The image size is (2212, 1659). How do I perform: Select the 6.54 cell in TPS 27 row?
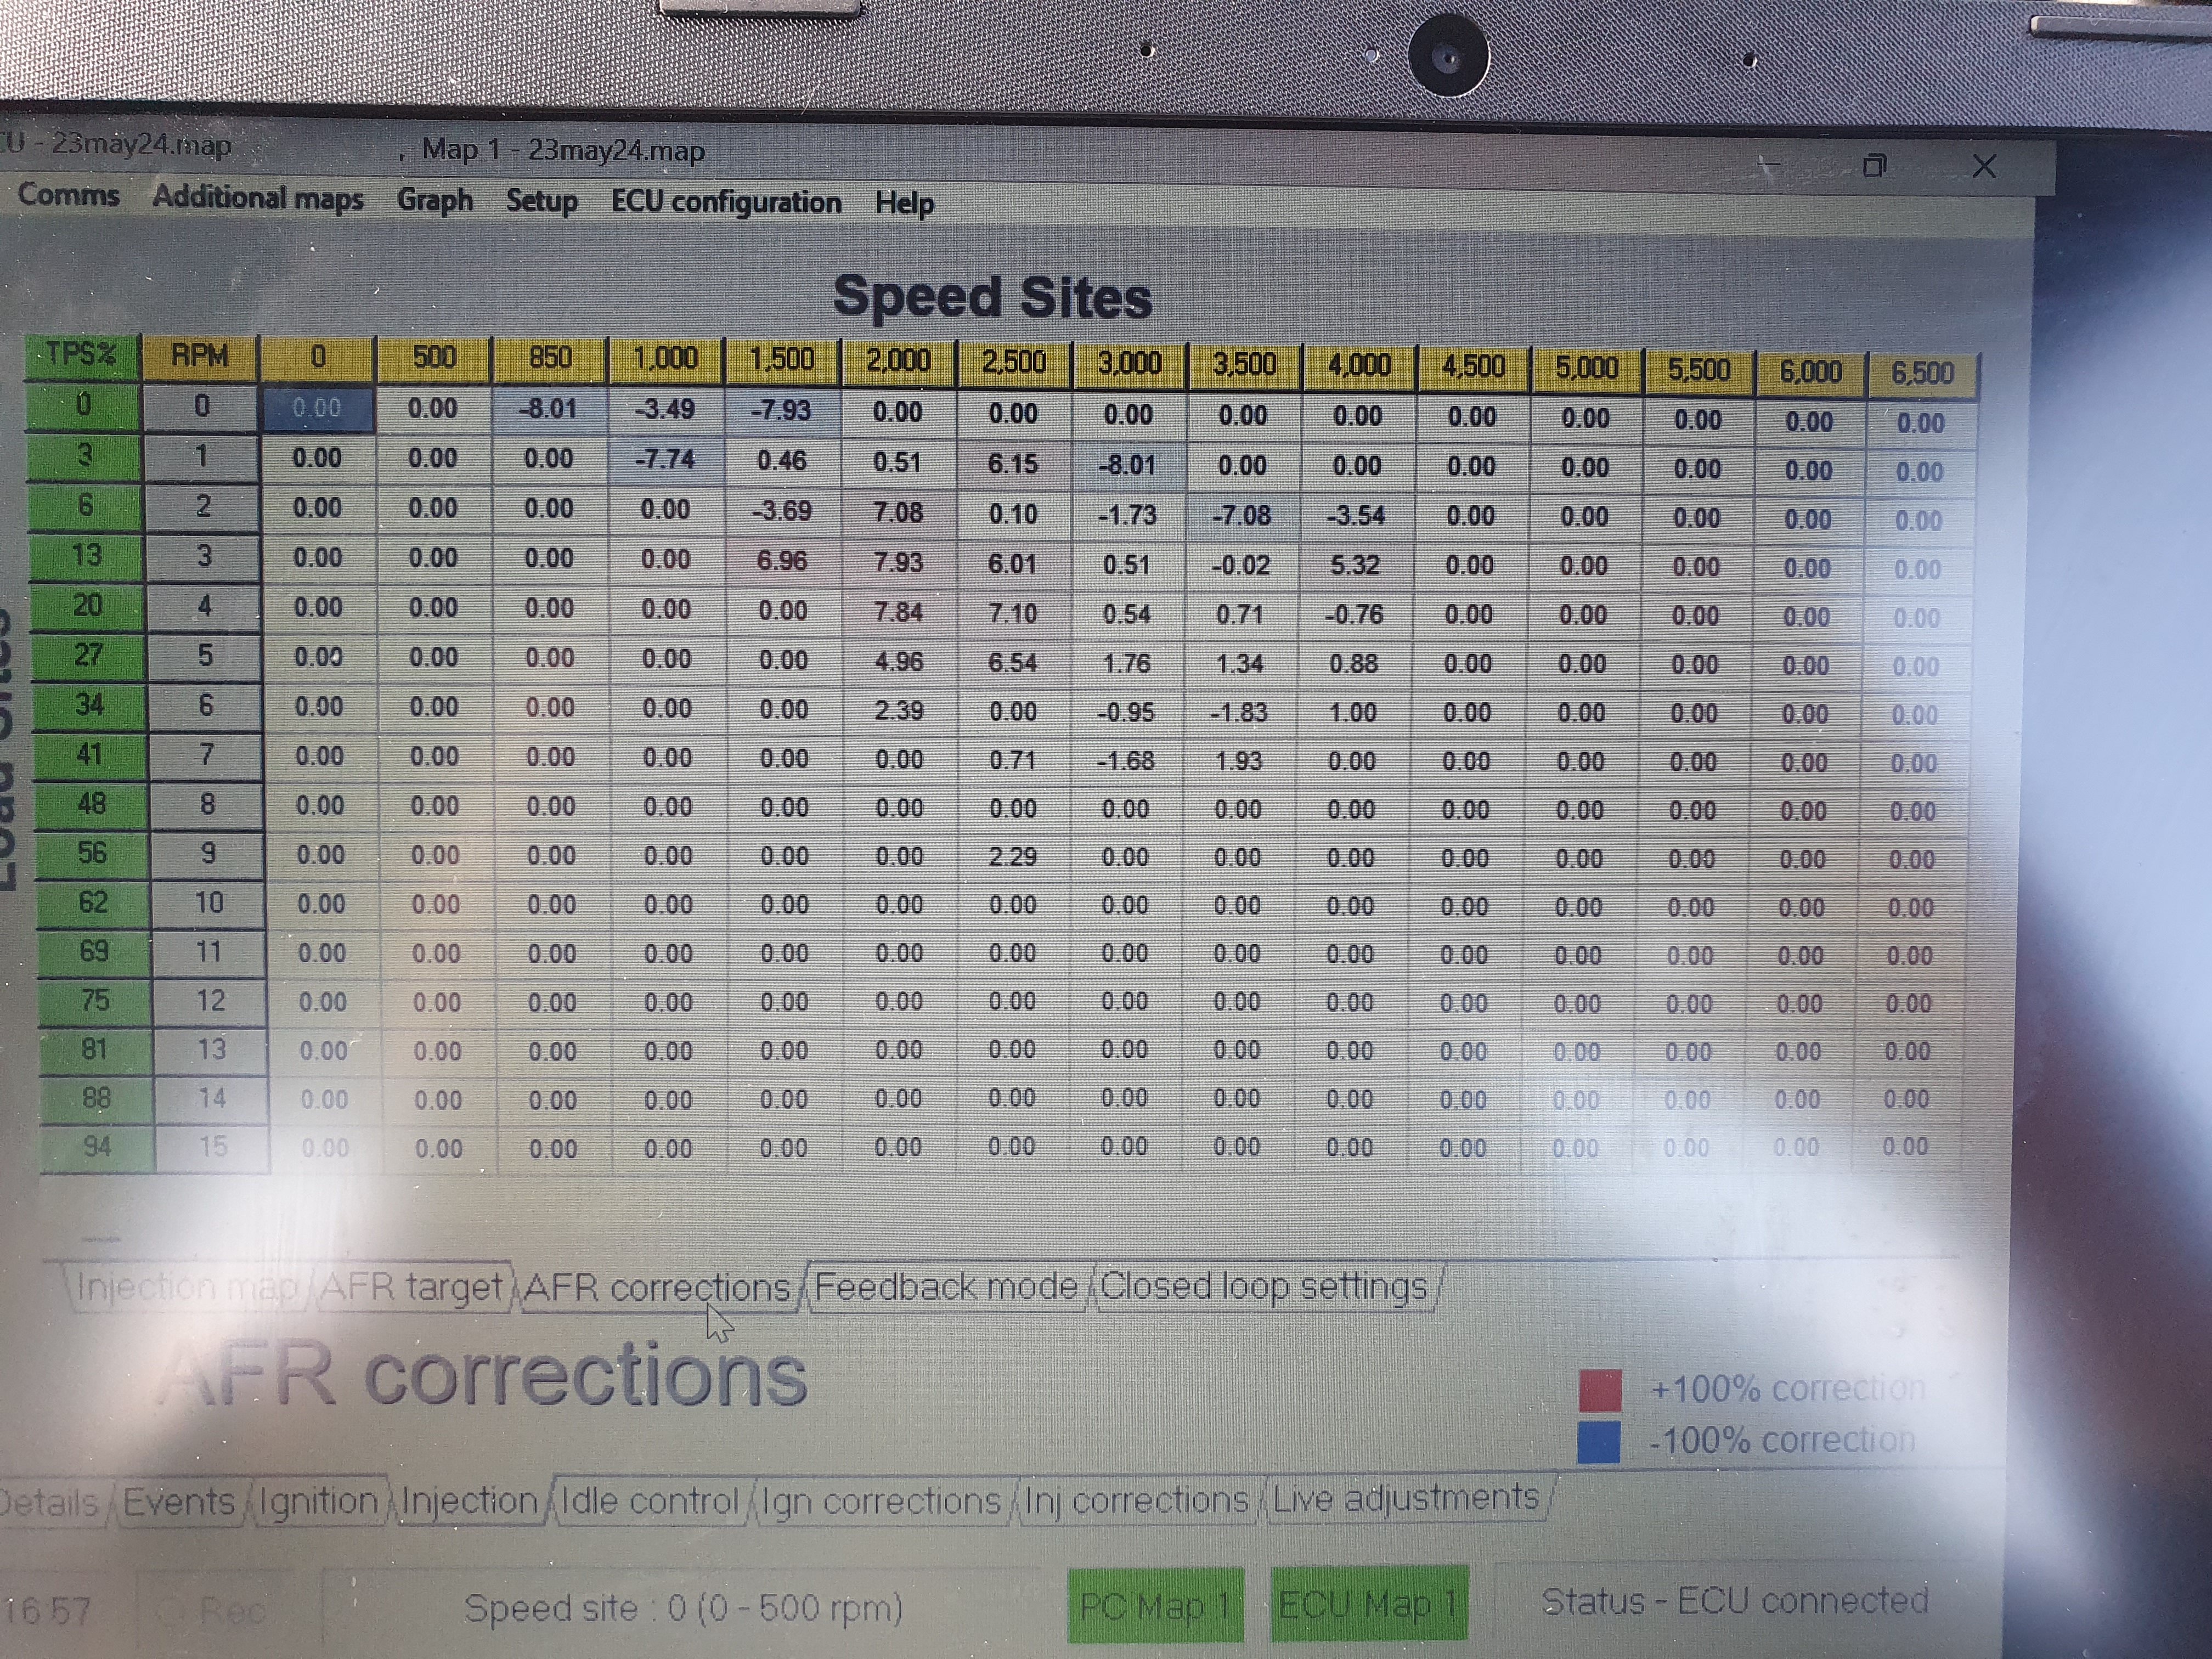click(1012, 662)
